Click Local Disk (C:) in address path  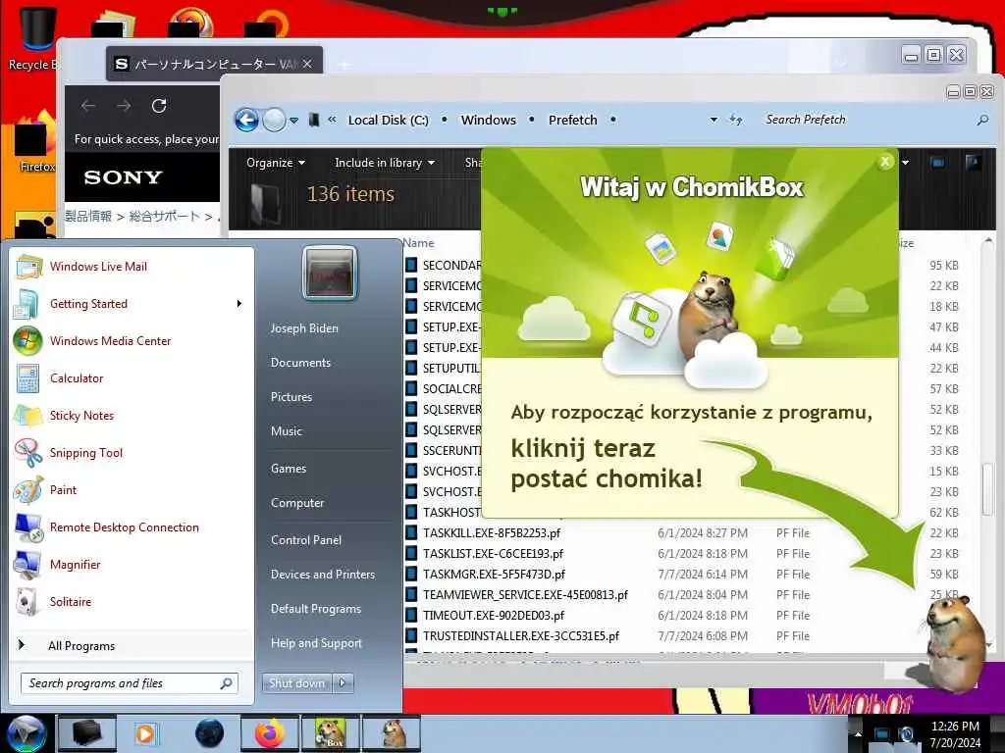pos(388,120)
